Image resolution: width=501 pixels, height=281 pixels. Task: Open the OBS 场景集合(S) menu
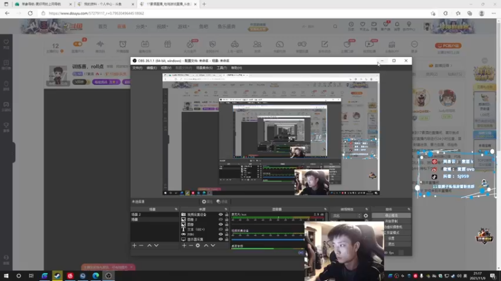[x=204, y=68]
